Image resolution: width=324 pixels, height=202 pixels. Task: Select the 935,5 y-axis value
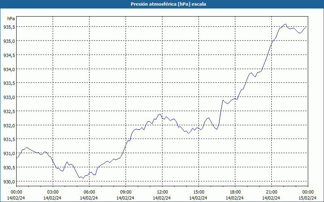click(x=9, y=27)
